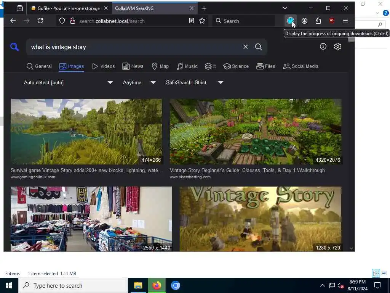Switch to the Videos category
Image resolution: width=390 pixels, height=293 pixels.
coord(103,66)
